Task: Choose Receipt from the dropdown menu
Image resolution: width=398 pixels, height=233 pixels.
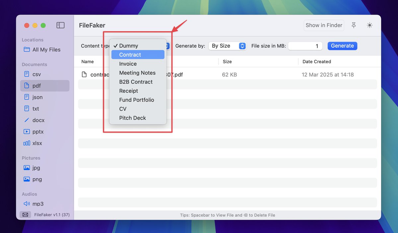Action: 138,91
